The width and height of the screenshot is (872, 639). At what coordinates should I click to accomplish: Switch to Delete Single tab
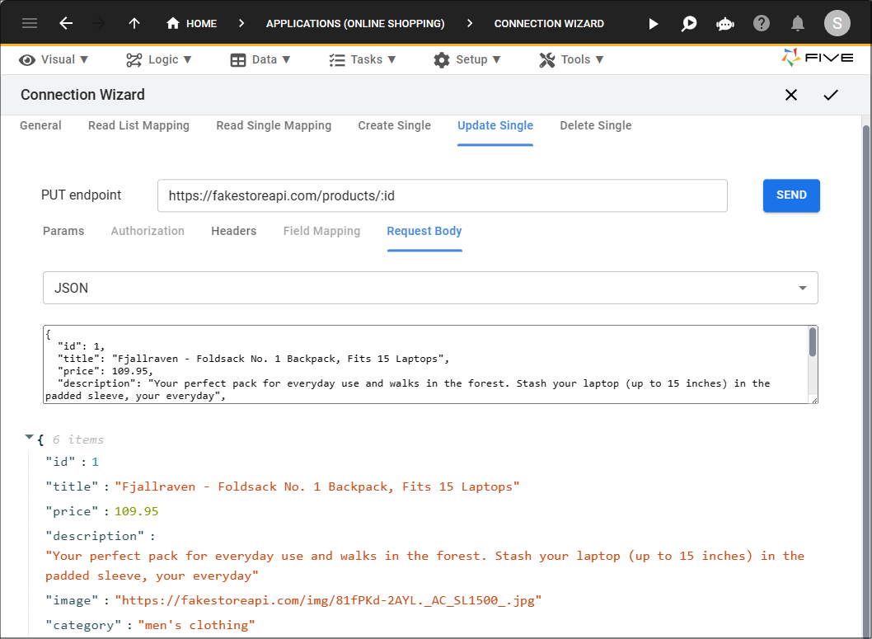(x=596, y=125)
